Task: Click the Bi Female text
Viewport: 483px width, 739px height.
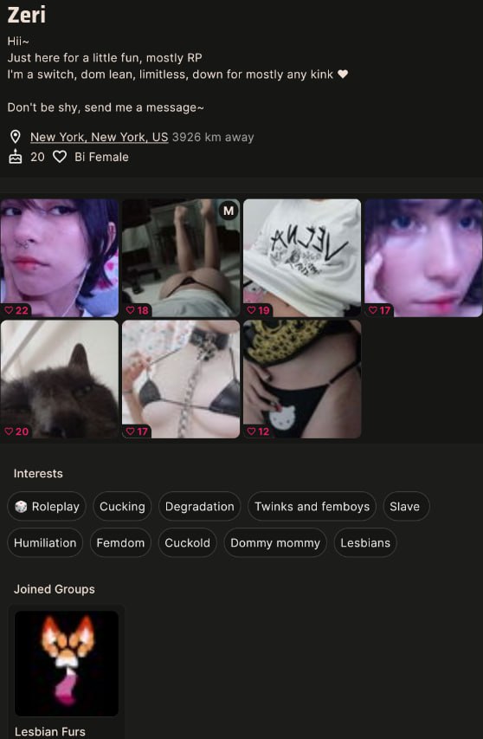Action: (x=101, y=157)
